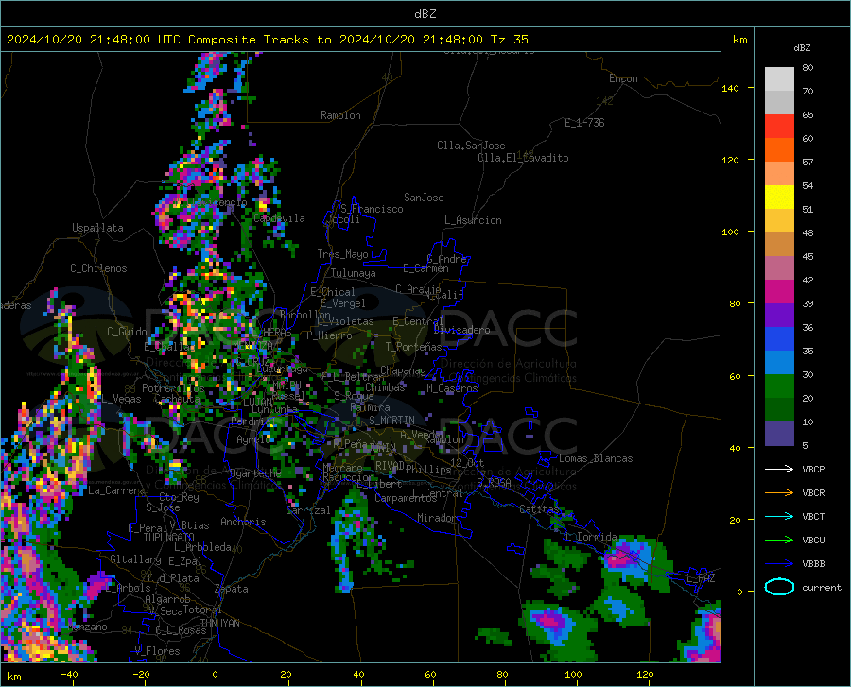Click the 'Tz 35' threshold text
The width and height of the screenshot is (851, 687).
click(x=509, y=40)
